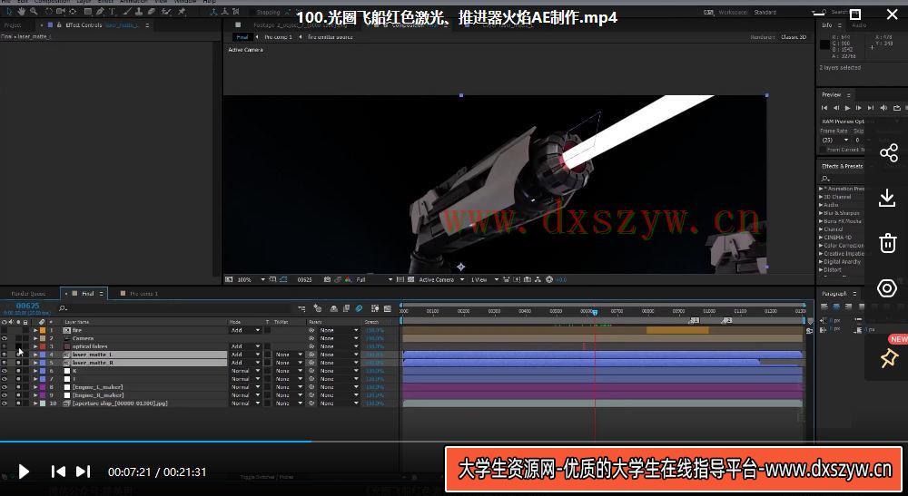Open the Project panel tab
The image size is (908, 496).
(13, 24)
